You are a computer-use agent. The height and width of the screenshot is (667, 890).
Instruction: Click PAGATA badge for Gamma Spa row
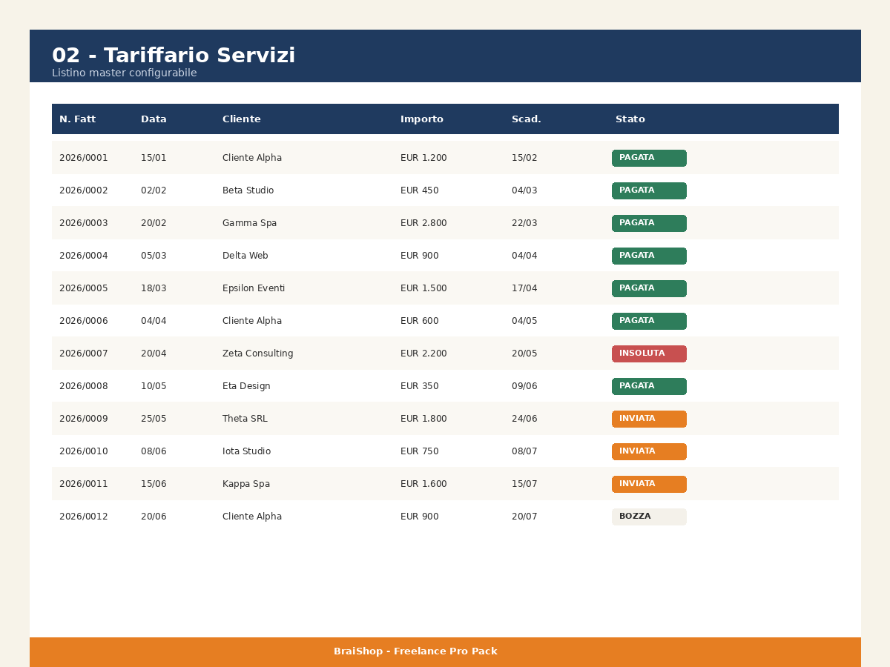tap(649, 223)
